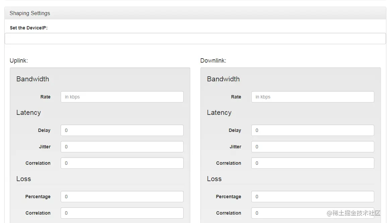Click the Uplink Jitter input box

[122, 147]
